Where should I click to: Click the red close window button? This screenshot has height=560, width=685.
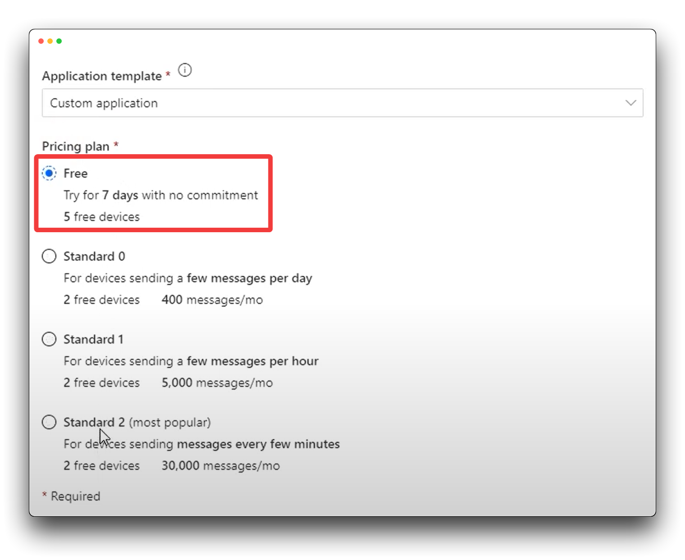pyautogui.click(x=41, y=41)
